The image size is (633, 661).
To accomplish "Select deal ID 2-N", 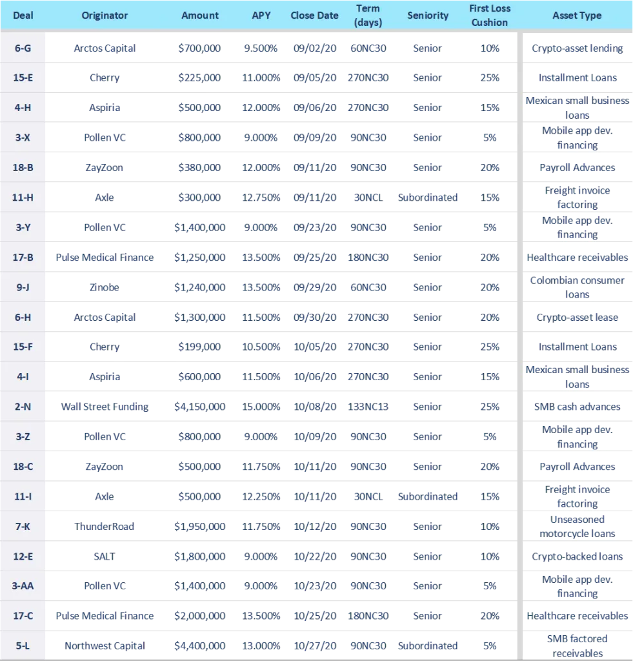I will 23,407.
